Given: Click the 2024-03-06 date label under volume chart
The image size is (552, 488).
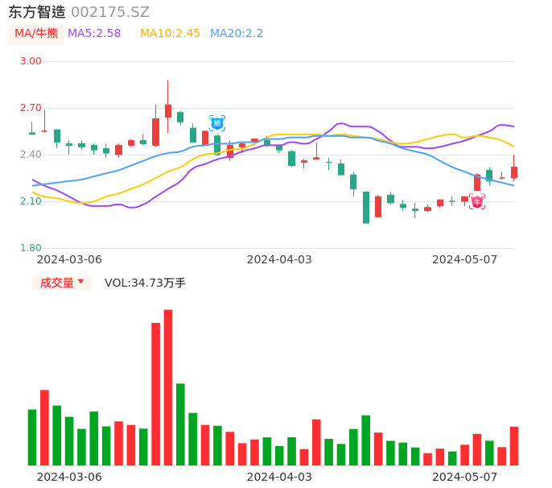Looking at the screenshot, I should click(69, 477).
